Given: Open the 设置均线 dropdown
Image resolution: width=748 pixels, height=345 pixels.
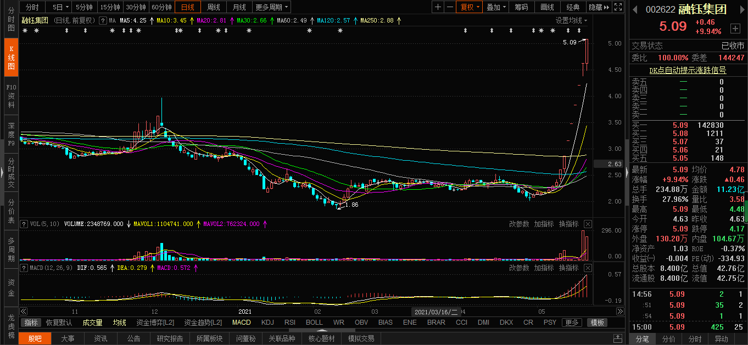Looking at the screenshot, I should (x=571, y=20).
